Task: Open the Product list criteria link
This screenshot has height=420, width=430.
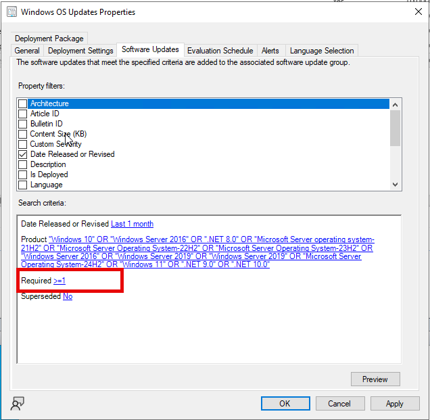Action: [x=197, y=252]
